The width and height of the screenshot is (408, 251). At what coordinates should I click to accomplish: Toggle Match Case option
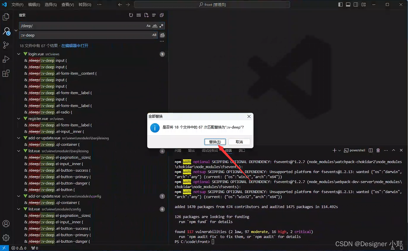click(148, 26)
